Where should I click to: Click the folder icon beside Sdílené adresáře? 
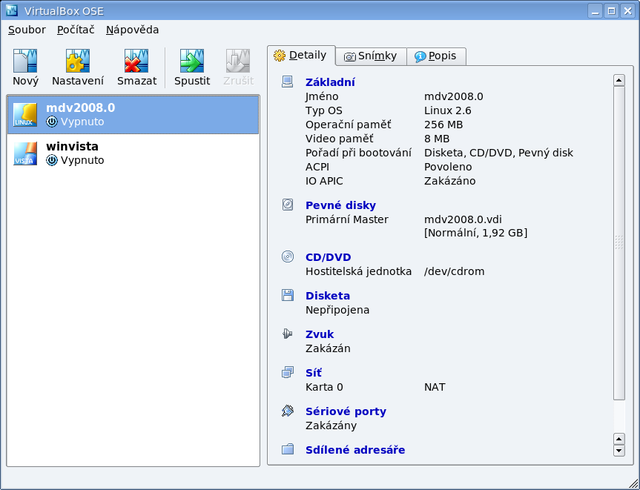click(287, 449)
